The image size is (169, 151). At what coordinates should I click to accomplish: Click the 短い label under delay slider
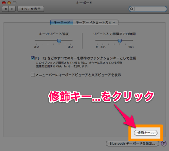click(x=131, y=47)
